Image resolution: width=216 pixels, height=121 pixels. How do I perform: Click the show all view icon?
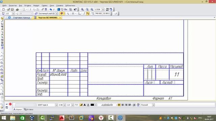tap(107, 9)
